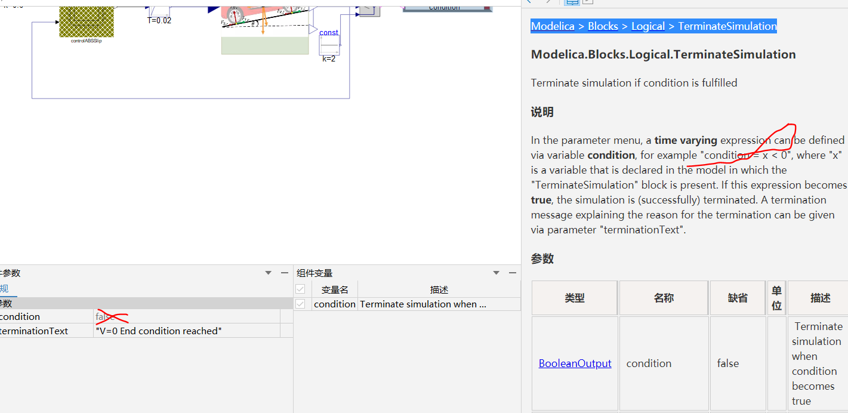Select the const block with k=2
Viewport: 848px width, 413px height.
coord(329,45)
